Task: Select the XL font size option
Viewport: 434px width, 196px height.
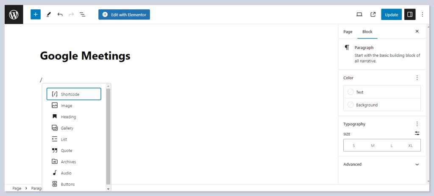Action: [x=410, y=146]
